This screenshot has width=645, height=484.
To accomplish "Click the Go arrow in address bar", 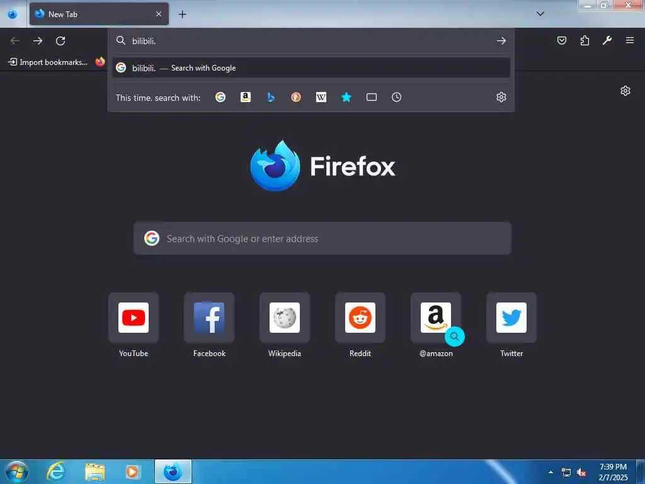I will click(501, 41).
